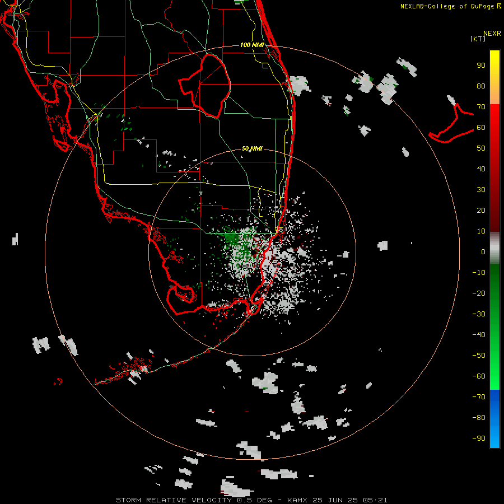
Task: Click the -10 value on the color scale
Action: (x=479, y=273)
